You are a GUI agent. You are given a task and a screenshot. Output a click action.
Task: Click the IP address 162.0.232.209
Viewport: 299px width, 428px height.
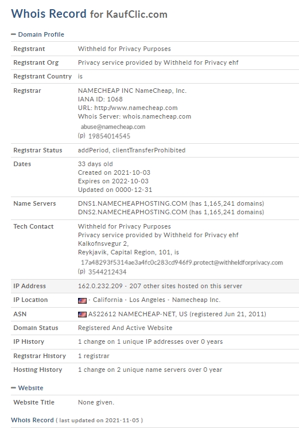tap(100, 286)
